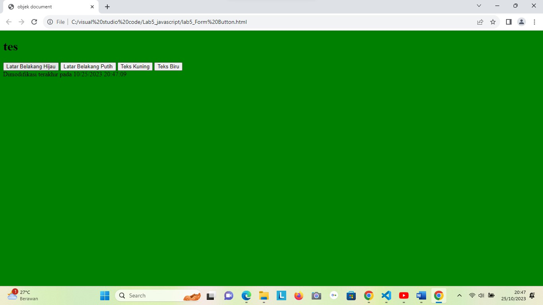Launch Visual Studio Code from the taskbar
This screenshot has width=543, height=305.
(x=386, y=295)
